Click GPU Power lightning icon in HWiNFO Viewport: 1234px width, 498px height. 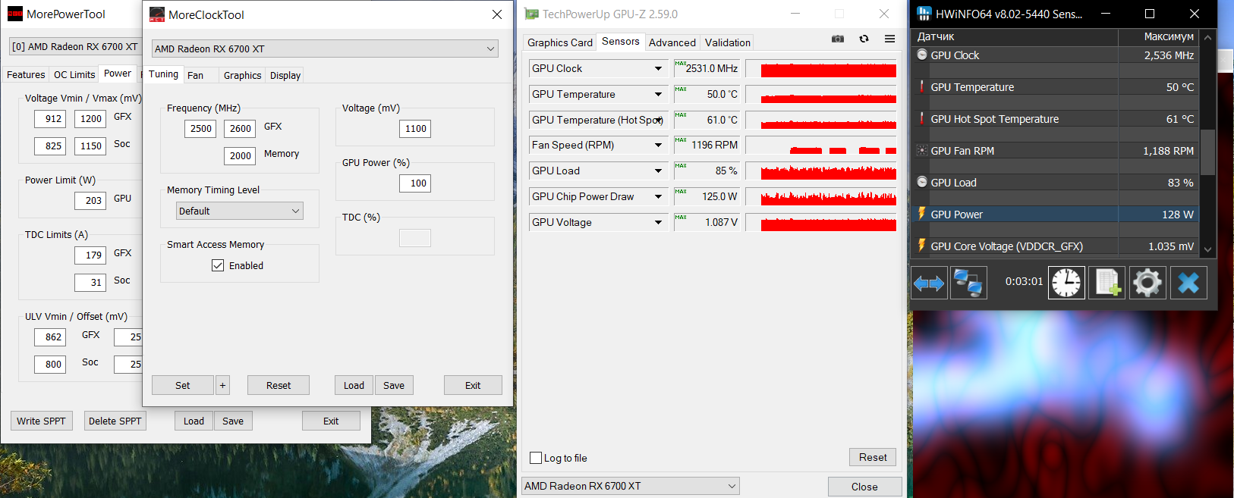(x=922, y=214)
